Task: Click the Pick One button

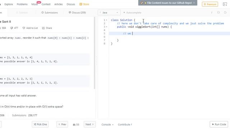Action: point(40,124)
